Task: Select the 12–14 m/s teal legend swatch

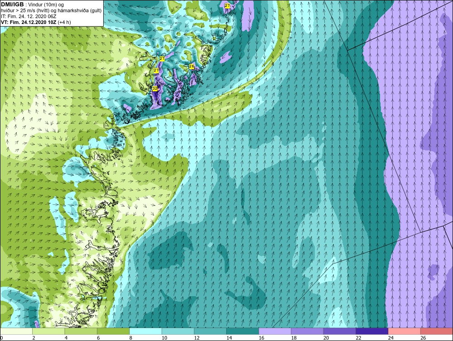Action: click(210, 331)
